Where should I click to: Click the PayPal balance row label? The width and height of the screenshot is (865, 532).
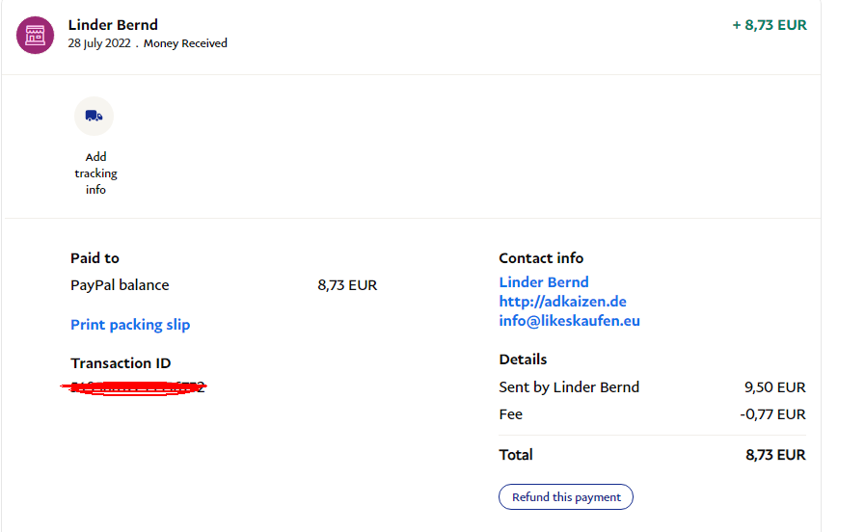pyautogui.click(x=120, y=285)
